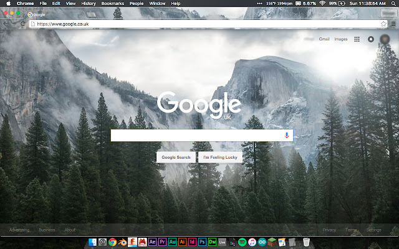Click the I'm Feeling Lucky button

click(220, 157)
